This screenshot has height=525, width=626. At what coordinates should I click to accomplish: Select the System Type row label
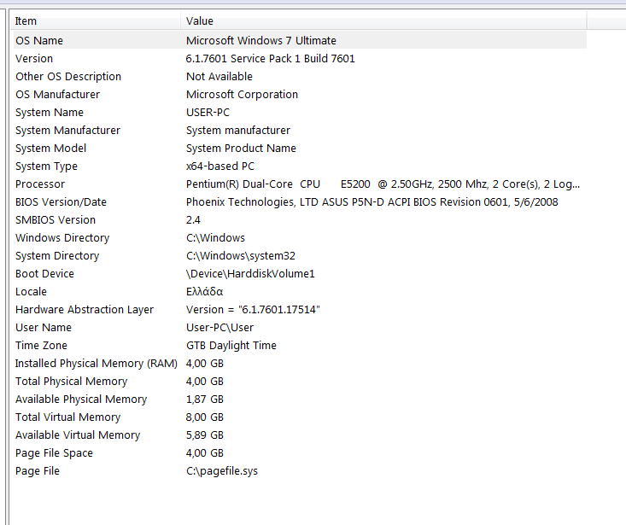tap(46, 166)
